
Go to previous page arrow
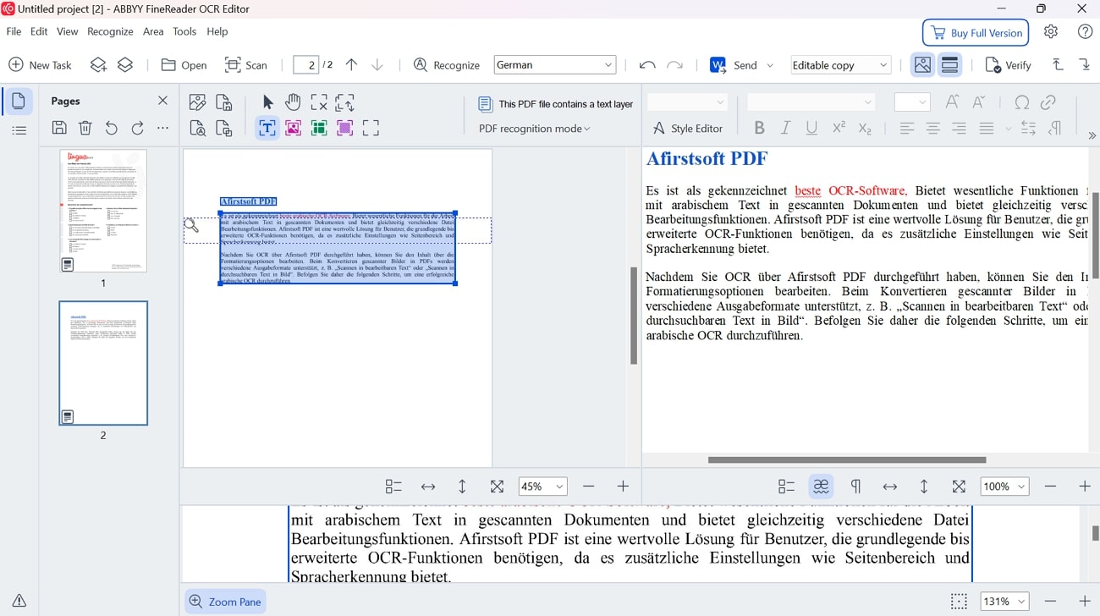pyautogui.click(x=351, y=65)
